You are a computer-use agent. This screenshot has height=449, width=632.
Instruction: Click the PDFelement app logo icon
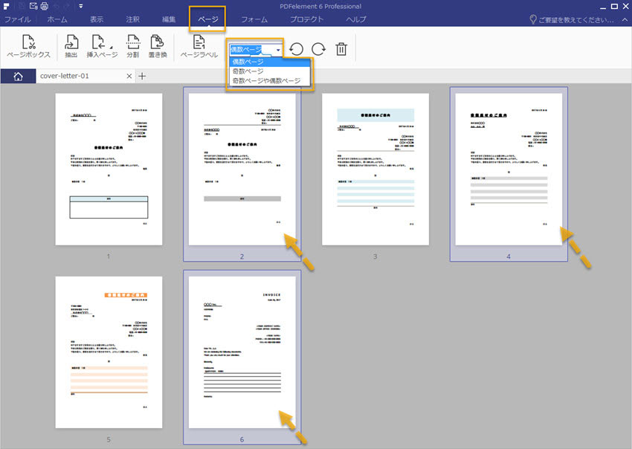coord(6,6)
